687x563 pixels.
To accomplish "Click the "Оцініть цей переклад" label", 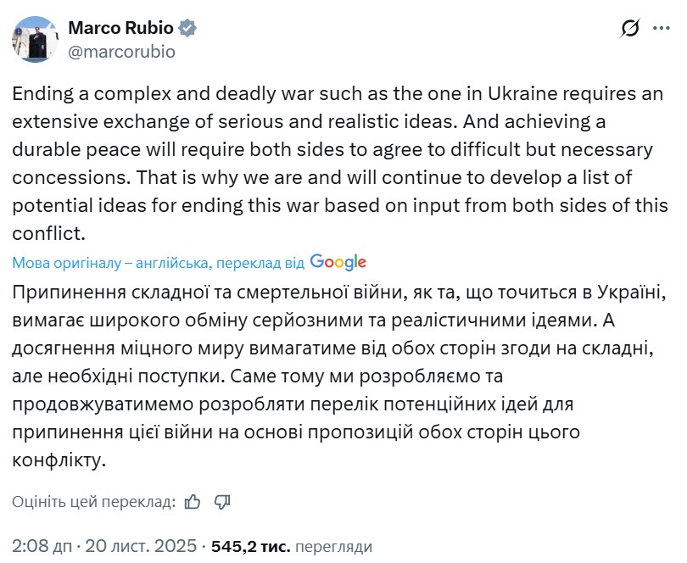I will (93, 502).
